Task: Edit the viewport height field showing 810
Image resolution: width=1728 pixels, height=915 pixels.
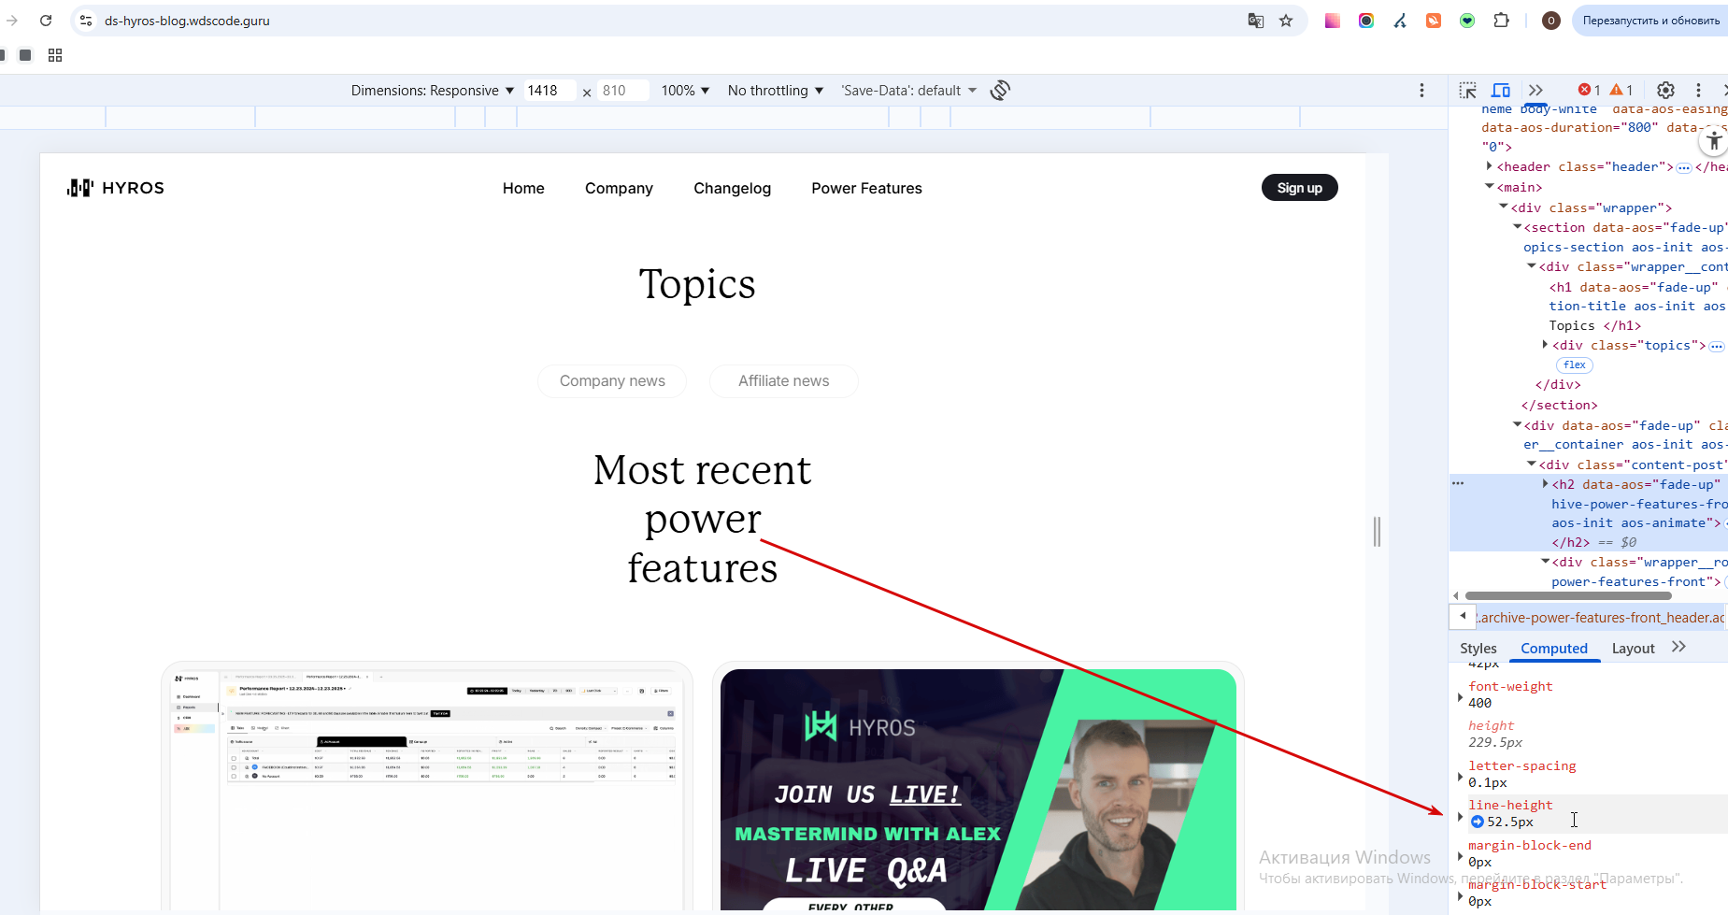Action: (x=622, y=90)
